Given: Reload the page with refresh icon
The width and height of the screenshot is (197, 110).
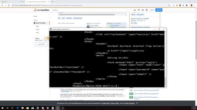Looking at the screenshot, I should pyautogui.click(x=9, y=5).
